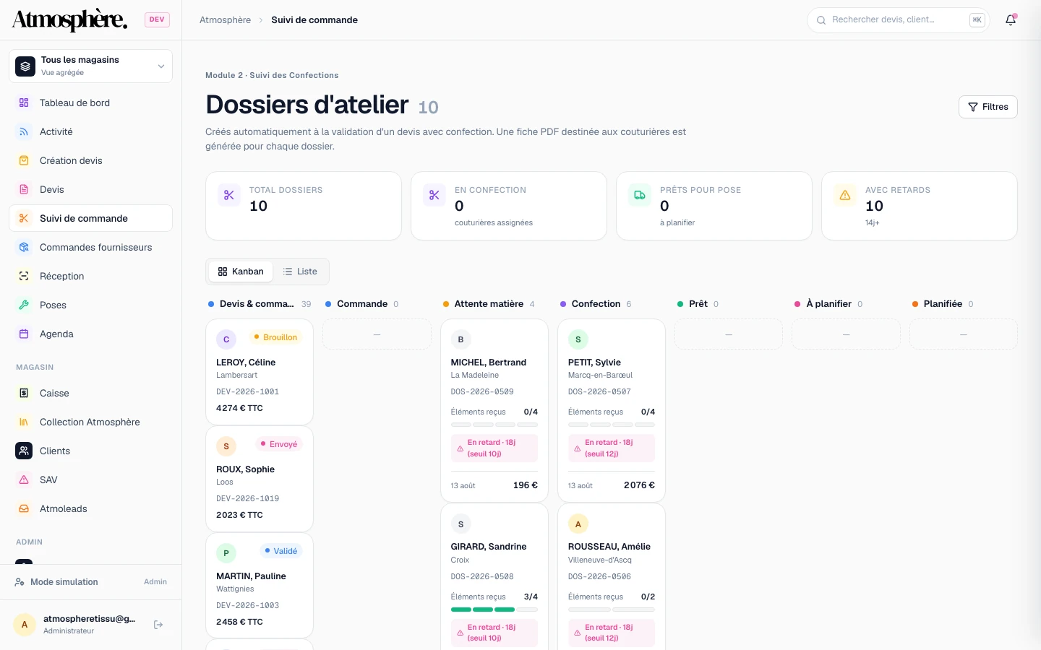
Task: Click the warning icon in Avec retards card
Action: click(x=845, y=195)
